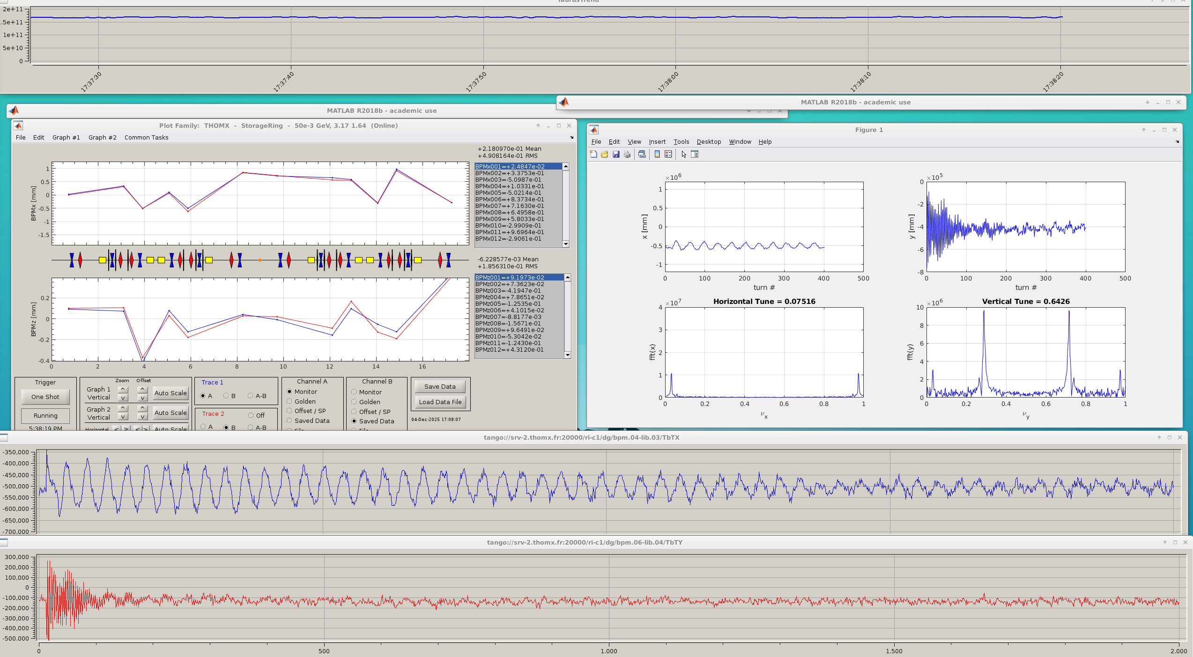Click the New Figure toolbar icon

[x=593, y=155]
